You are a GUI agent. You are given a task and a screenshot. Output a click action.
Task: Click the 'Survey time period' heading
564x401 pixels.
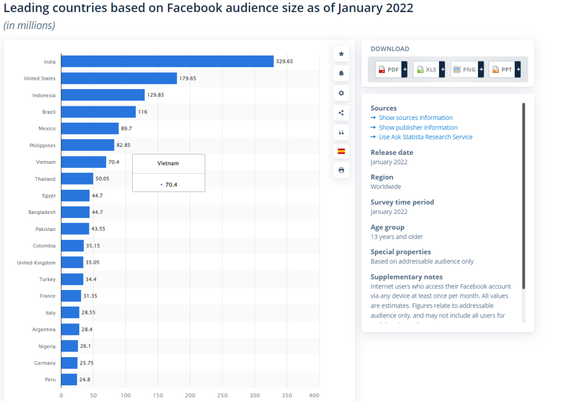[x=402, y=202]
